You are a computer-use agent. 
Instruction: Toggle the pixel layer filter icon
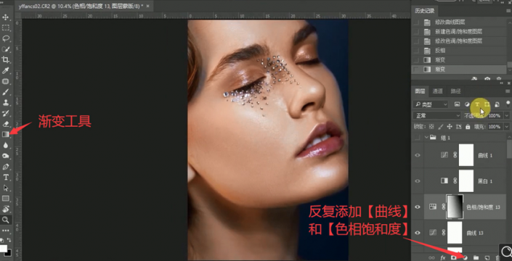[x=457, y=104]
